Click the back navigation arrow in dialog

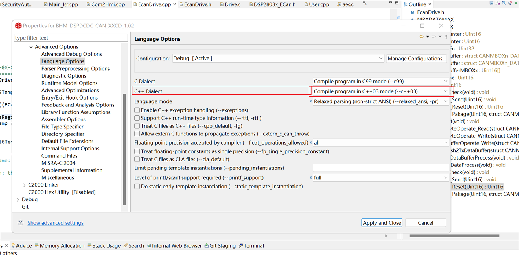click(422, 37)
